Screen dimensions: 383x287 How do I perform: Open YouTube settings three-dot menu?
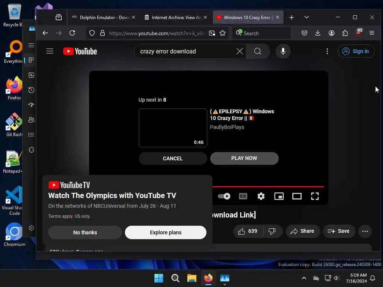327,51
